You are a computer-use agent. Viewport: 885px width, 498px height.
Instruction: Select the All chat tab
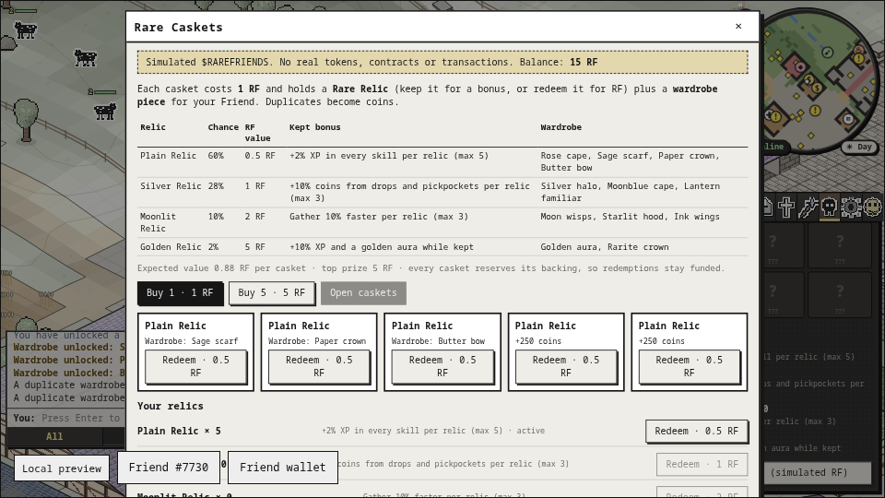pos(54,436)
